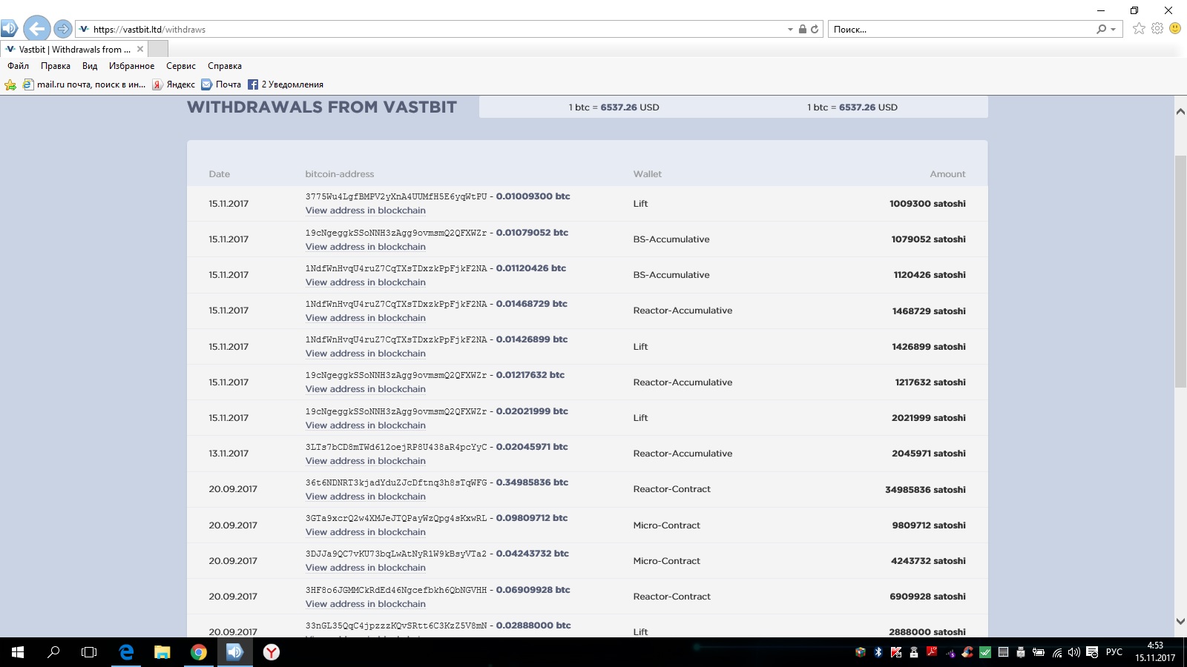Viewport: 1187px width, 667px height.
Task: Open Microsoft Edge from the taskbar
Action: point(126,652)
